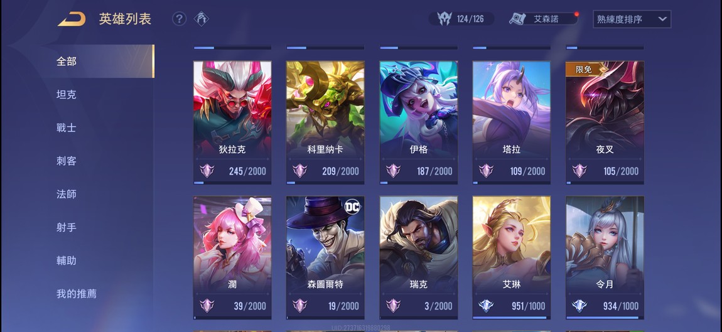722x332 pixels.
Task: Tap the gold back arrow icon
Action: pos(72,19)
